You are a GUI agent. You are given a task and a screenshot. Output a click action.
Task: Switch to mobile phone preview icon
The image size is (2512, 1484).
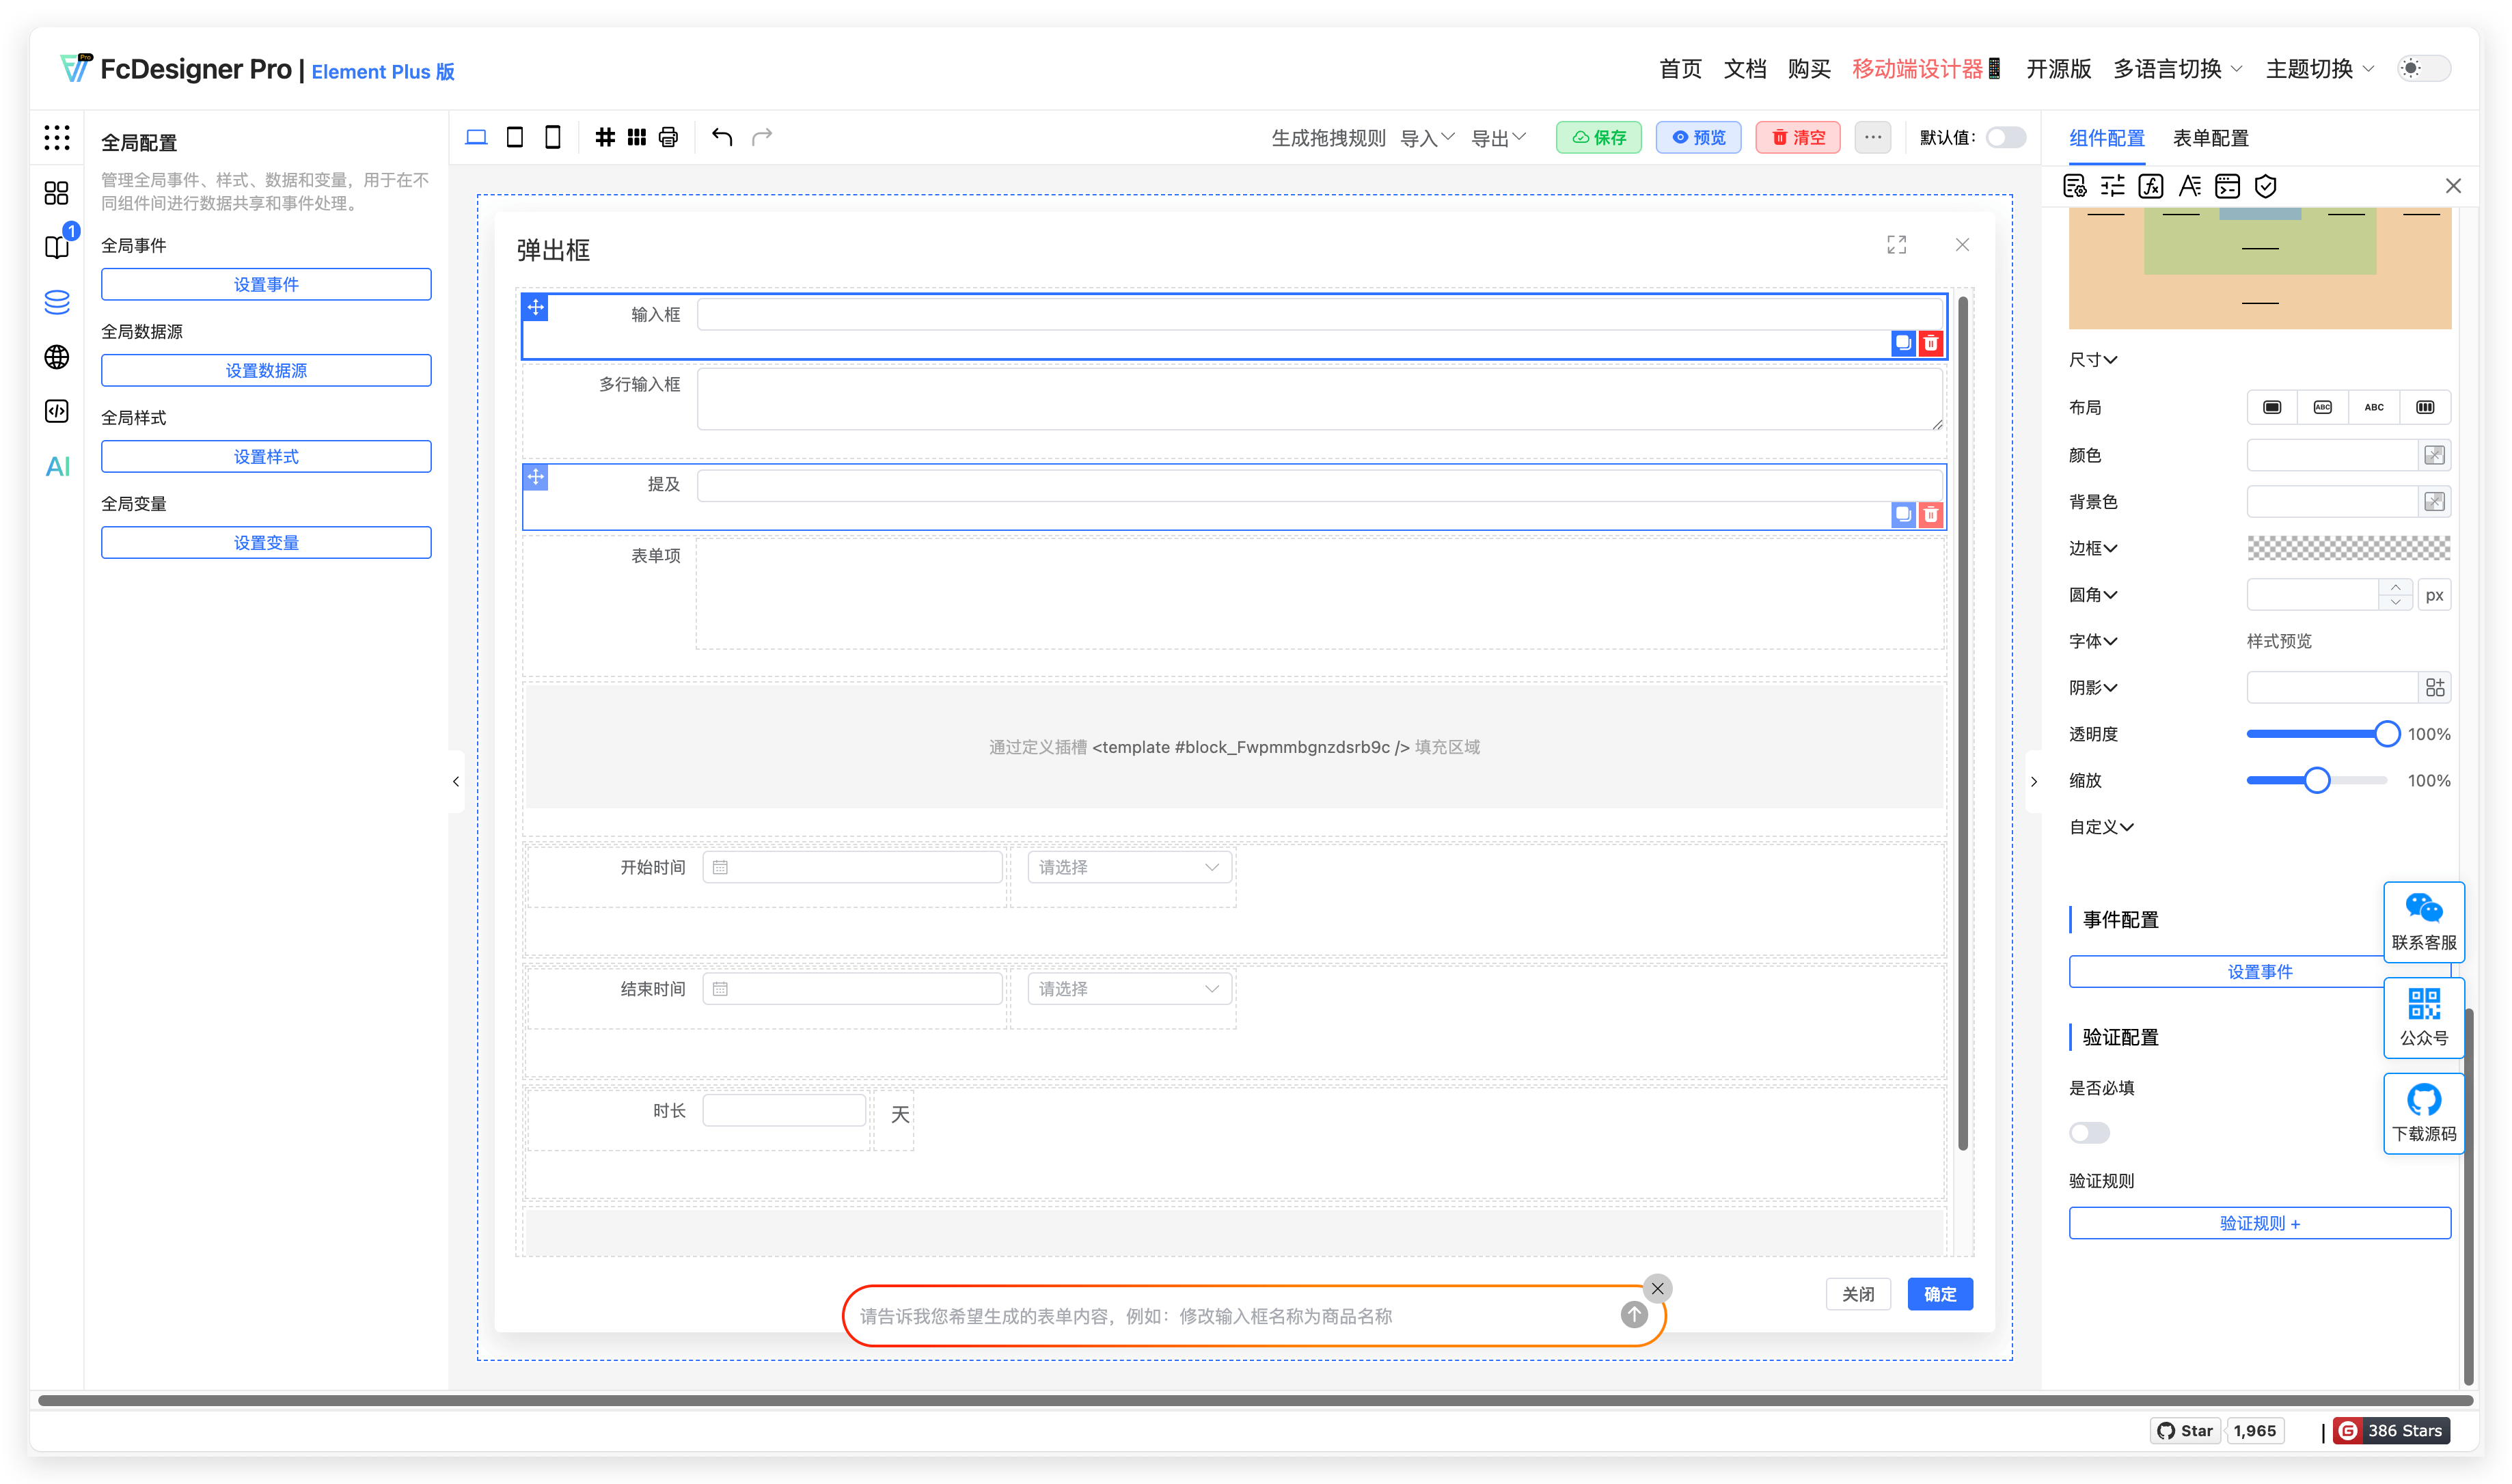(x=552, y=137)
